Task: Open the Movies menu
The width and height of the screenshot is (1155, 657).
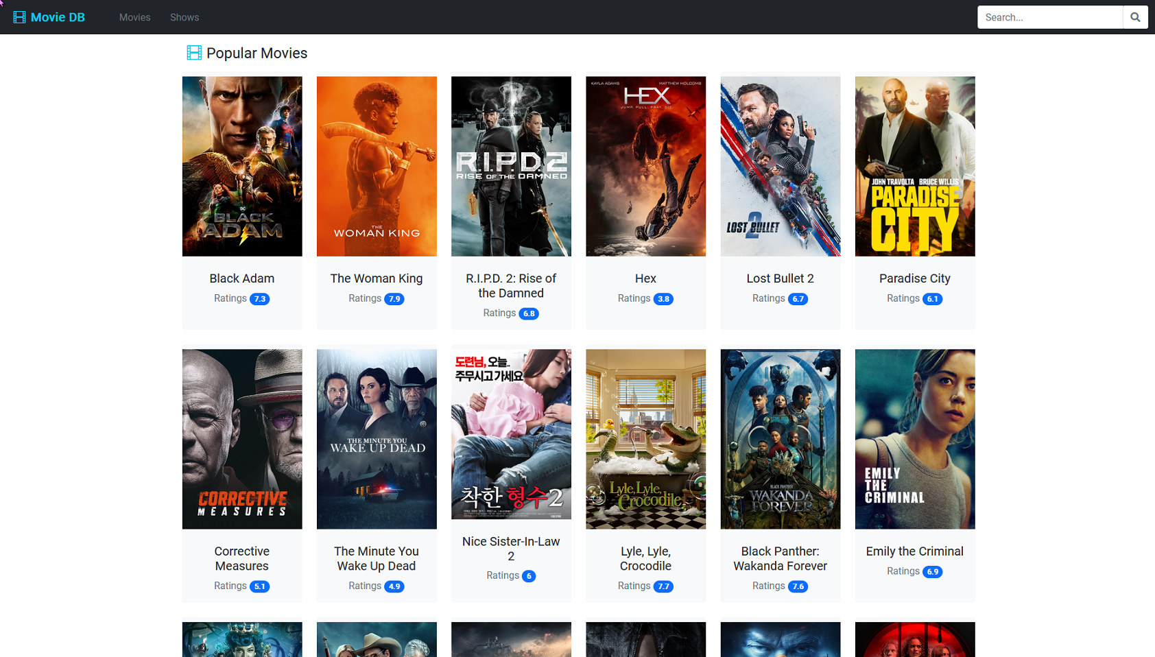Action: pos(134,17)
